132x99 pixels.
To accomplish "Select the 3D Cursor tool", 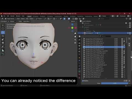I will click(3, 29).
